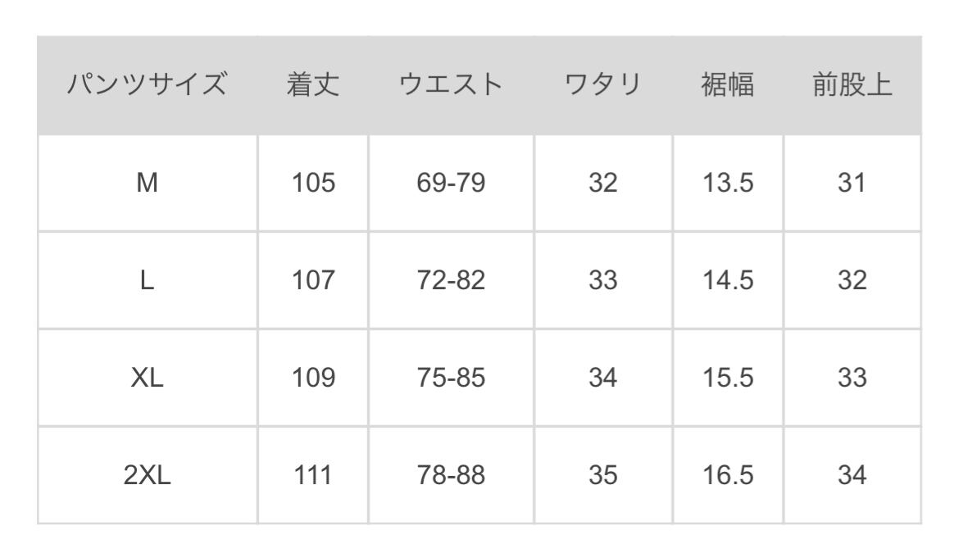Click the ワタリ column header
Screen dimensions: 959x553
pos(602,86)
